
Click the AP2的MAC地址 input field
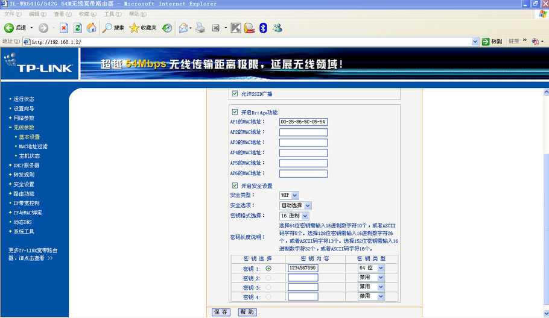tap(303, 132)
